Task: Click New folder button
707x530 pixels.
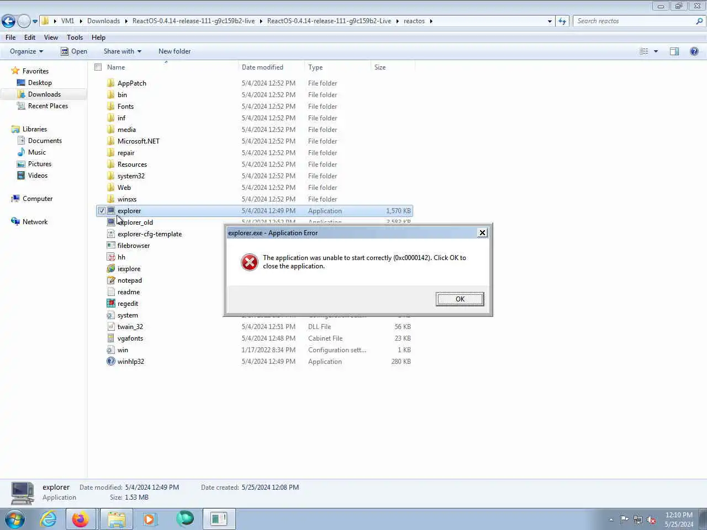Action: tap(175, 51)
